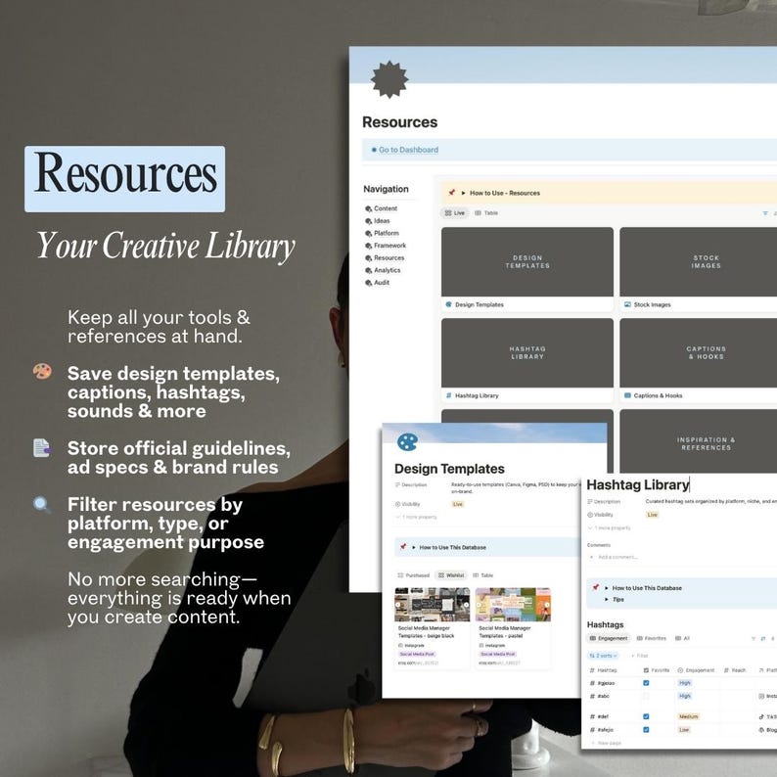This screenshot has width=777, height=777.
Task: Expand the Tips toggle in Hashtag Library
Action: pos(606,600)
